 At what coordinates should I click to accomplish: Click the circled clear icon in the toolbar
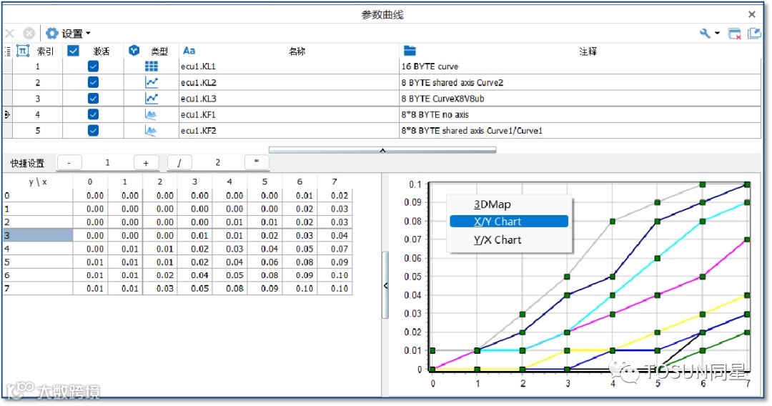[x=29, y=34]
